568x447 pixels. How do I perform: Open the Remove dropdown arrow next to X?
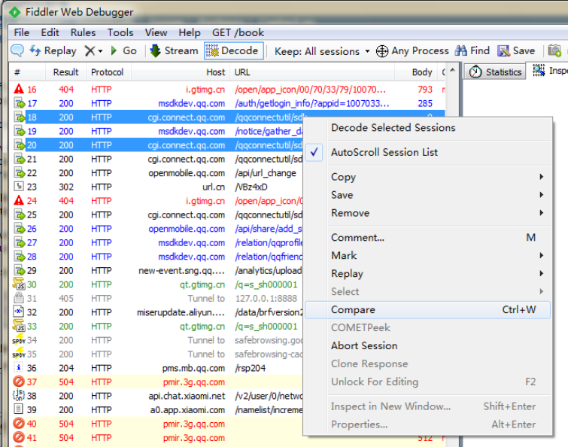tap(100, 51)
